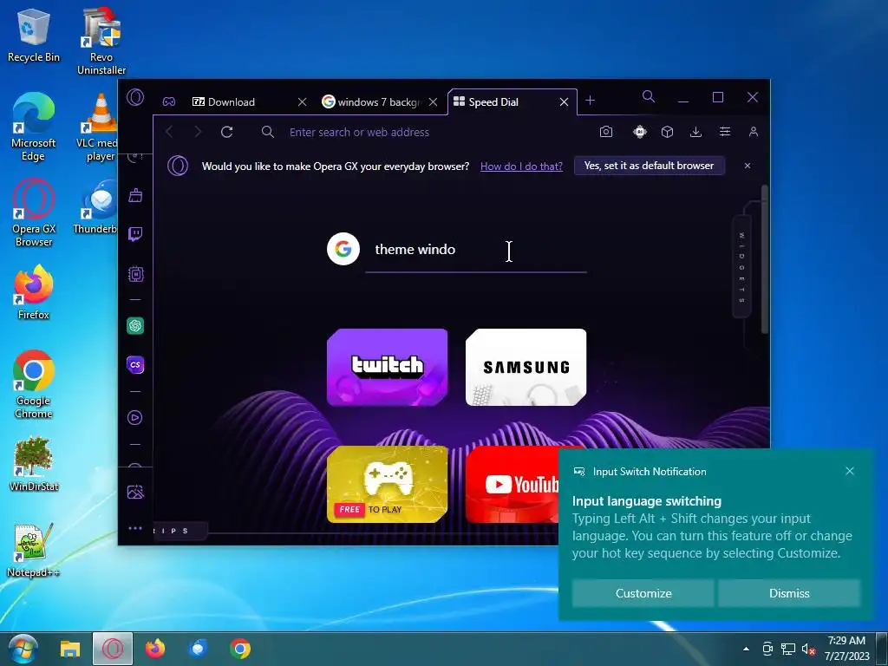
Task: Select the Speed Dial tab
Action: point(504,102)
